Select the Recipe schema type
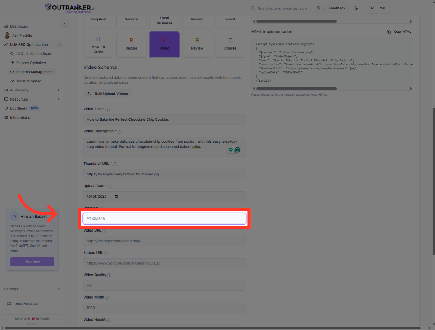Viewport: 435px width, 330px height. pos(131,45)
